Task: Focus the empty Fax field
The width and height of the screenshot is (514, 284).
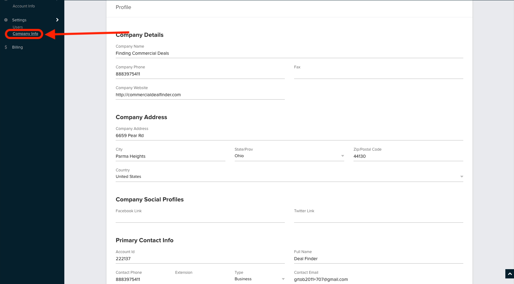Action: click(x=378, y=74)
